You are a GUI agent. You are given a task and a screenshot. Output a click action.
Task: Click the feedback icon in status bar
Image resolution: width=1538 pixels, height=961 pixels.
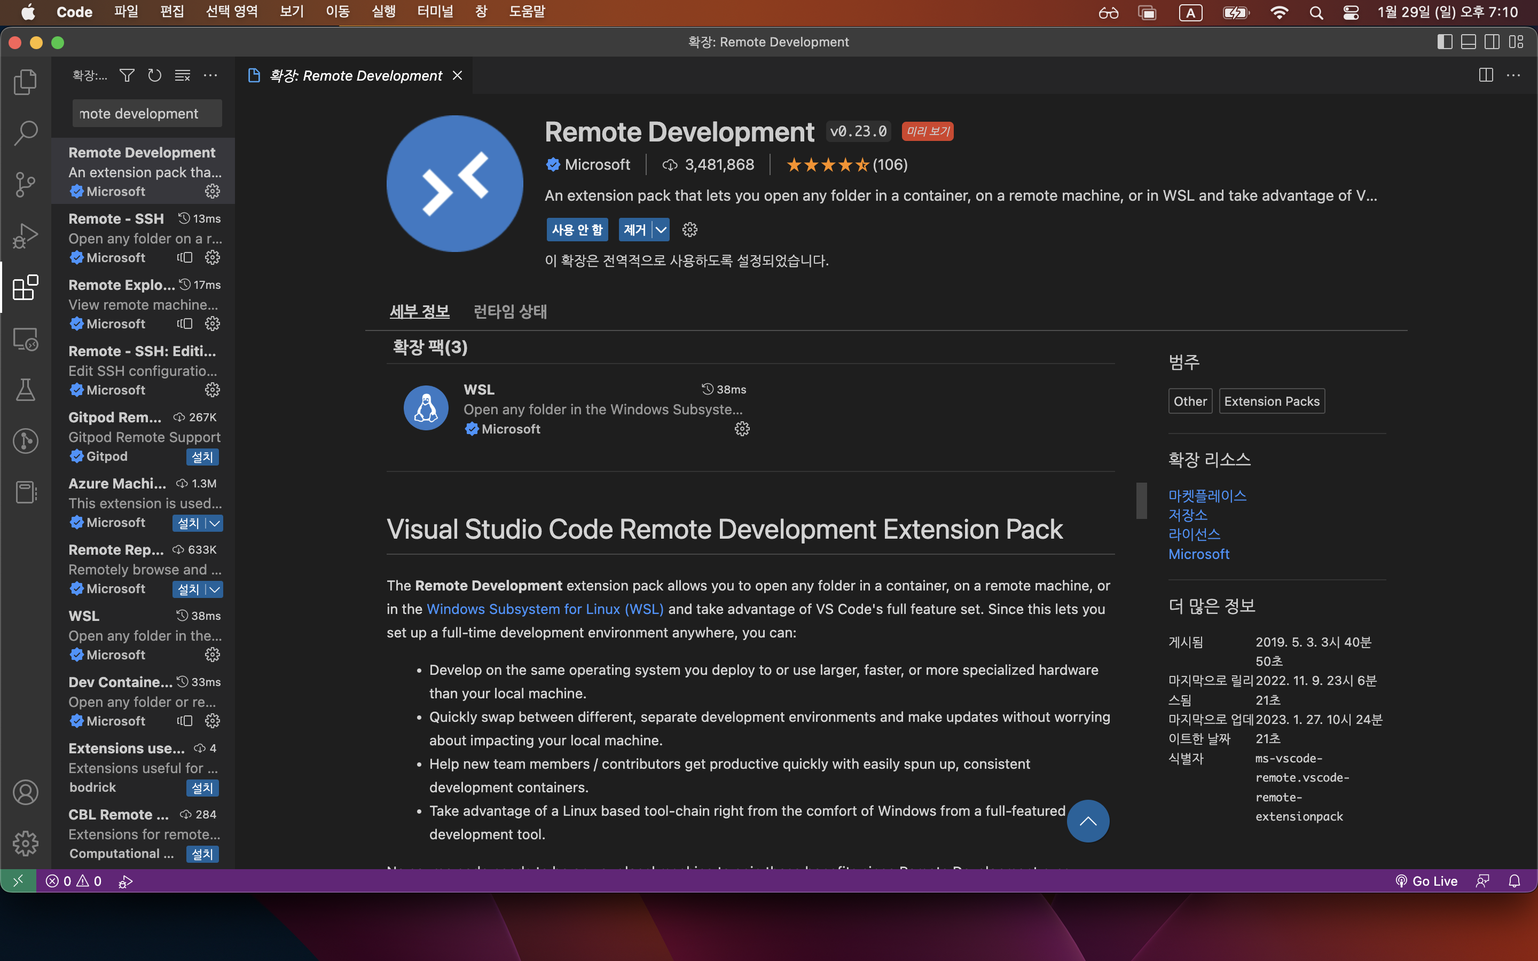1482,881
